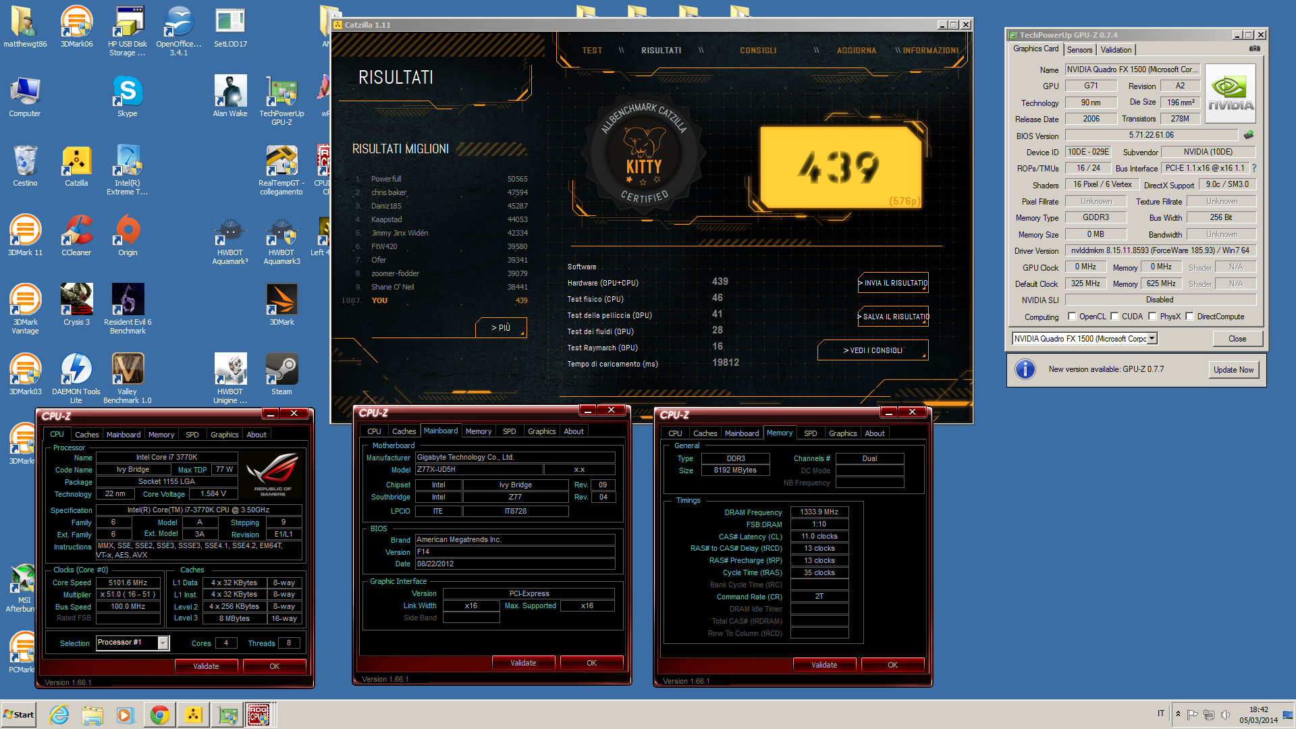Open SetLOD17 desktop icon
This screenshot has height=729, width=1296.
click(x=230, y=27)
